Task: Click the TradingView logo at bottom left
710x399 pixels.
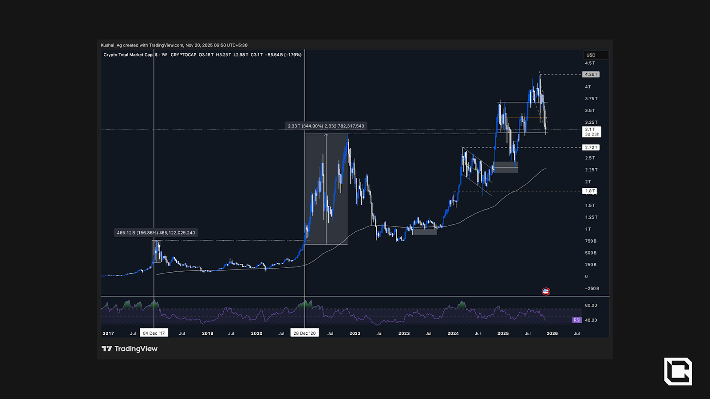Action: click(x=130, y=349)
